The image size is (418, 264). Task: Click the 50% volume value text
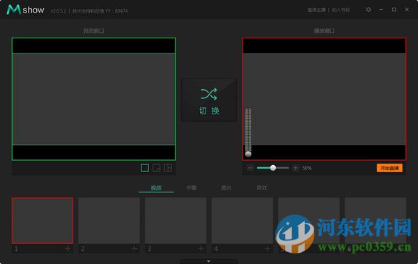coord(307,168)
